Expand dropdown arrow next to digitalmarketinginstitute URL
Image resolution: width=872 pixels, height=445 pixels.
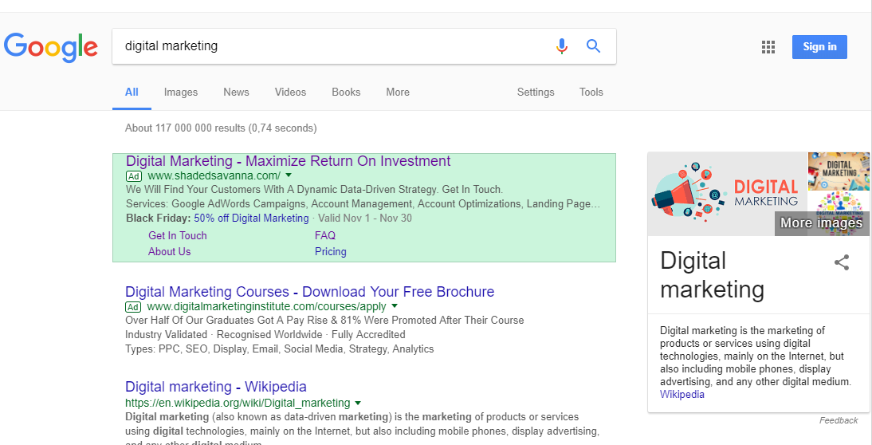tap(395, 306)
